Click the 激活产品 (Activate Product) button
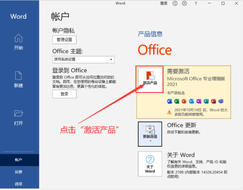This screenshot has height=190, width=243. tap(150, 79)
